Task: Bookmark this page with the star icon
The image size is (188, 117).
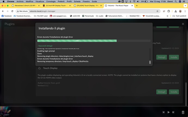Action: coord(157,11)
